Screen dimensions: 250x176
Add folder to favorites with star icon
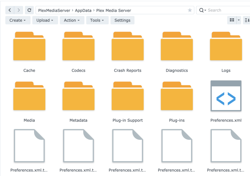pyautogui.click(x=190, y=10)
